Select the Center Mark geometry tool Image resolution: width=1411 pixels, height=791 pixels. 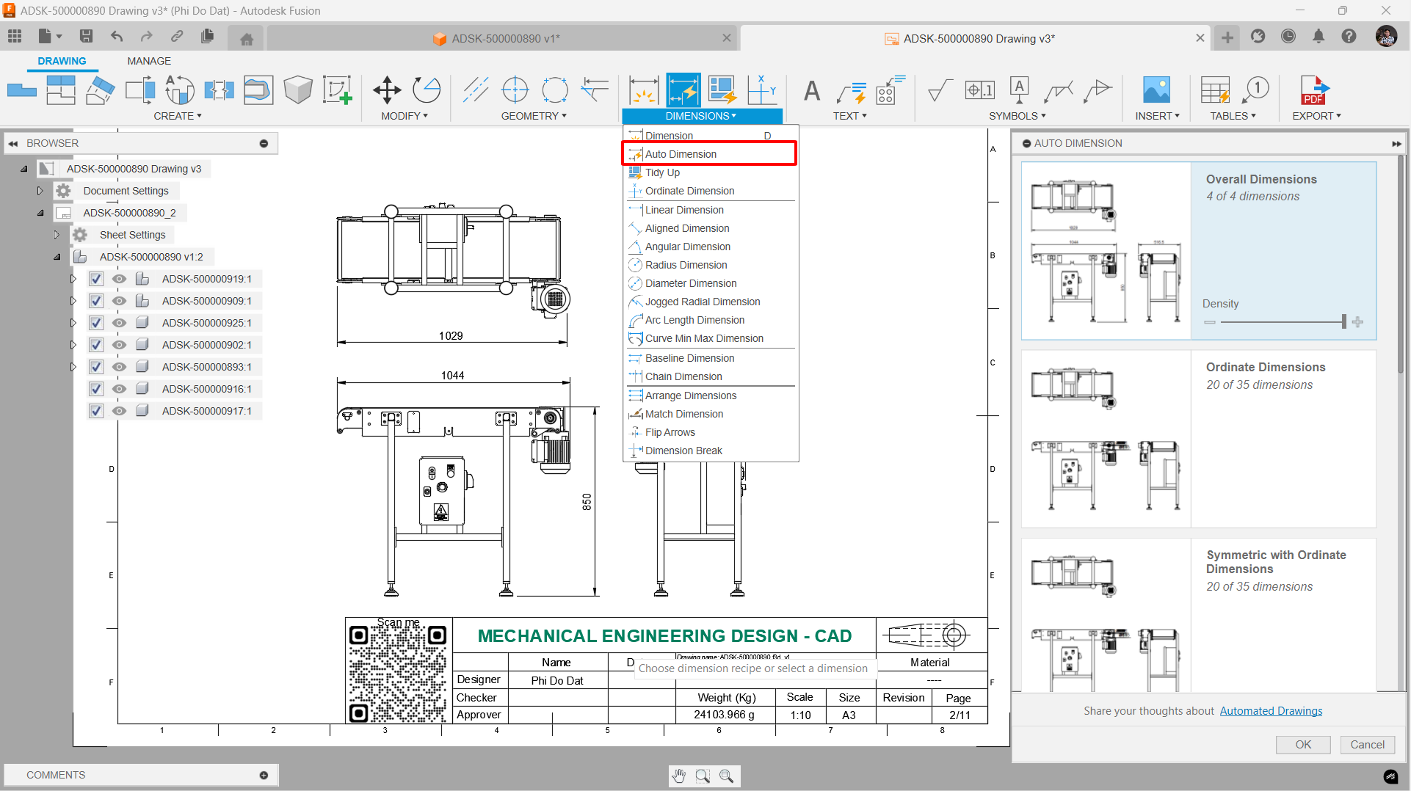click(x=515, y=90)
